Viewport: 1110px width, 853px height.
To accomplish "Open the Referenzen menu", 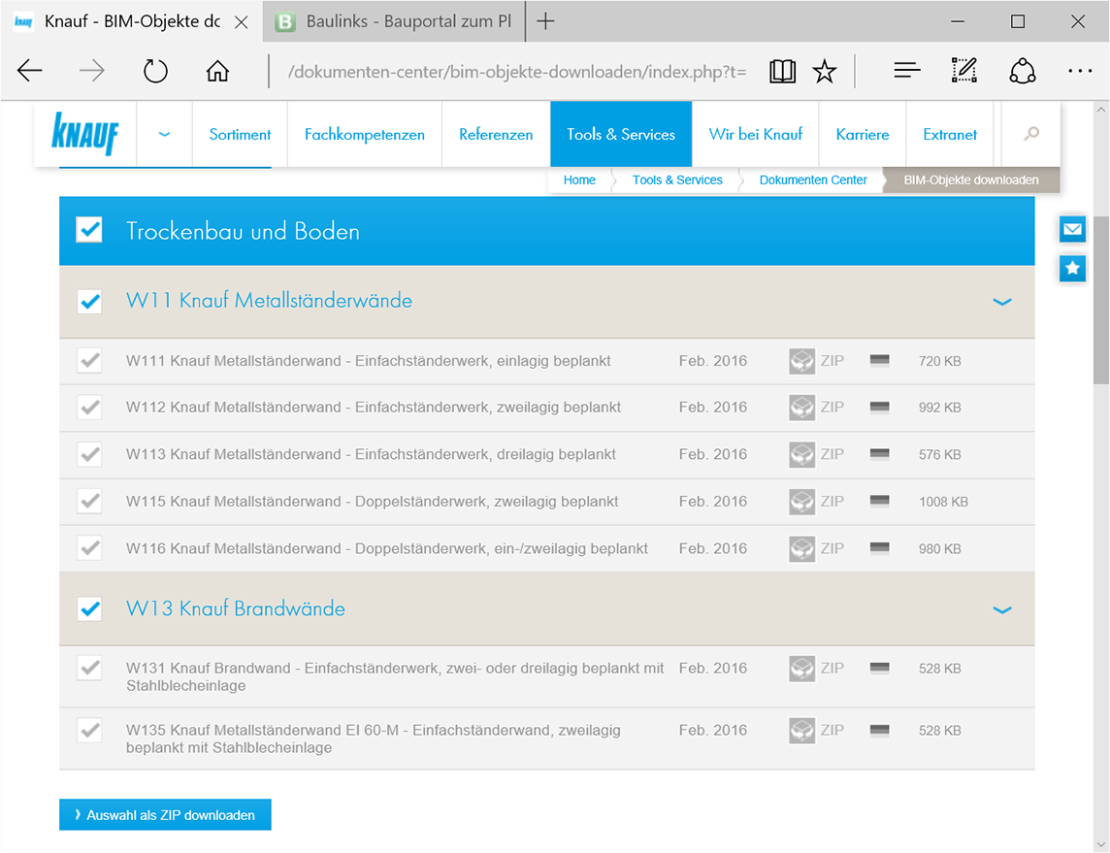I will click(x=496, y=134).
